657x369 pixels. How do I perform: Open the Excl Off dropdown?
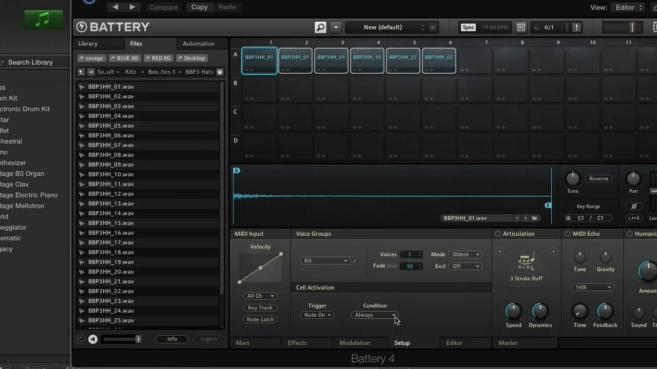click(x=465, y=266)
